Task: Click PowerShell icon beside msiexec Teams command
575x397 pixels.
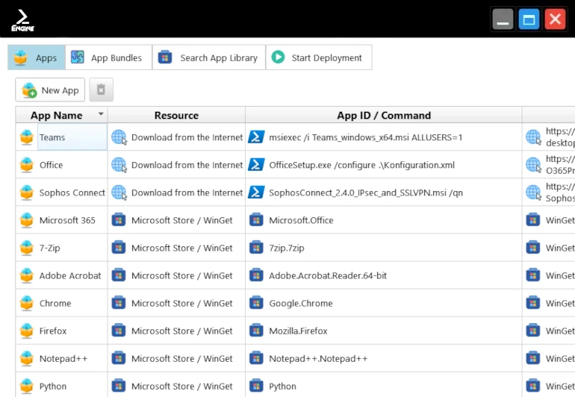Action: tap(256, 137)
